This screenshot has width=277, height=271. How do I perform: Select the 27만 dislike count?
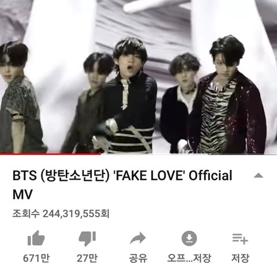point(87,258)
